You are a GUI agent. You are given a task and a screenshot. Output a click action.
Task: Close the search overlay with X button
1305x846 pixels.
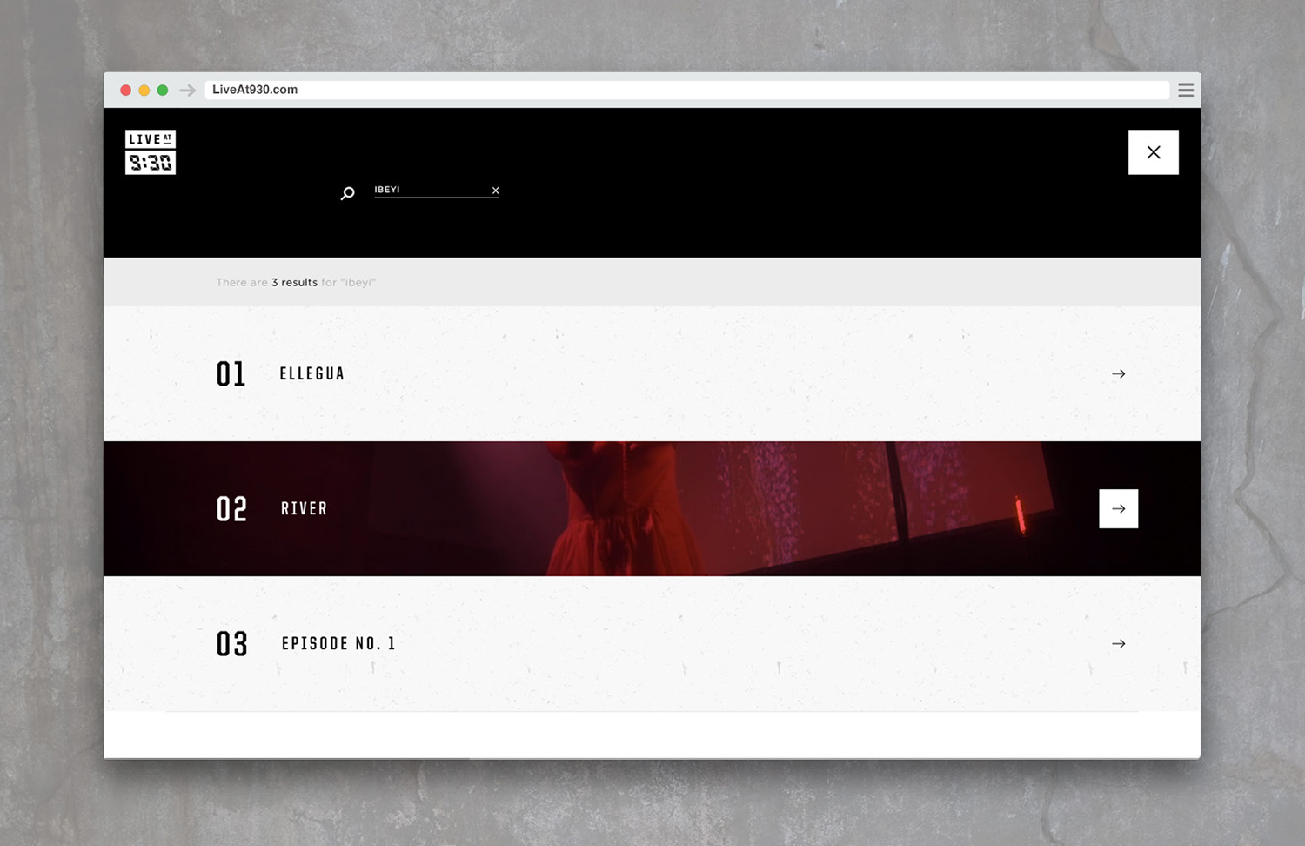(x=1154, y=152)
